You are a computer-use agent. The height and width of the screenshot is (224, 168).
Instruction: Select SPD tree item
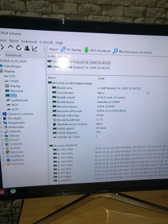(x=11, y=95)
